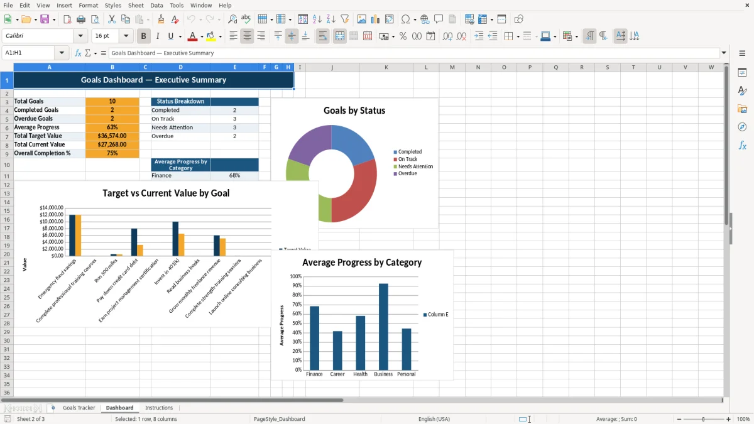
Task: Expand the formula bar
Action: point(724,53)
